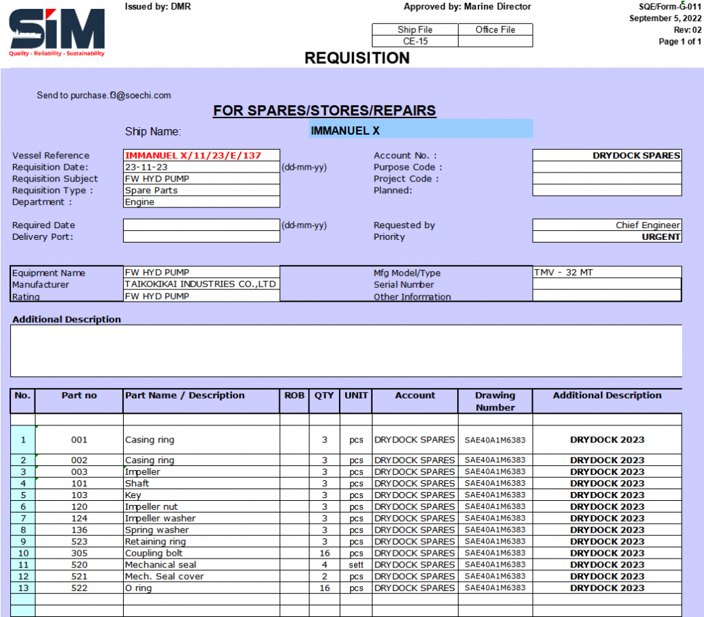Select the Ship Name cell IMMANUEL X
The width and height of the screenshot is (704, 617).
pos(420,130)
